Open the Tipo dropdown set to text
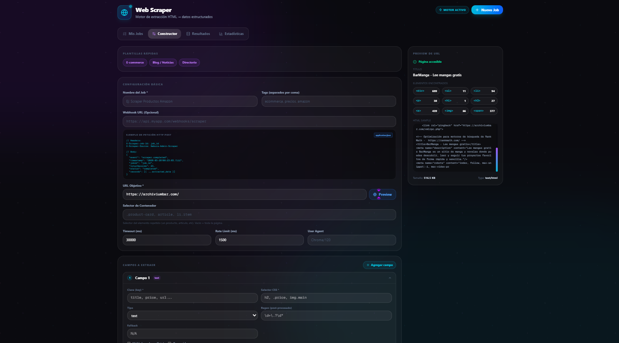Viewport: 619px width, 343px height. click(x=192, y=316)
